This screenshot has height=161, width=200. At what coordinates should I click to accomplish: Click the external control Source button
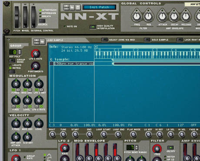42,21
